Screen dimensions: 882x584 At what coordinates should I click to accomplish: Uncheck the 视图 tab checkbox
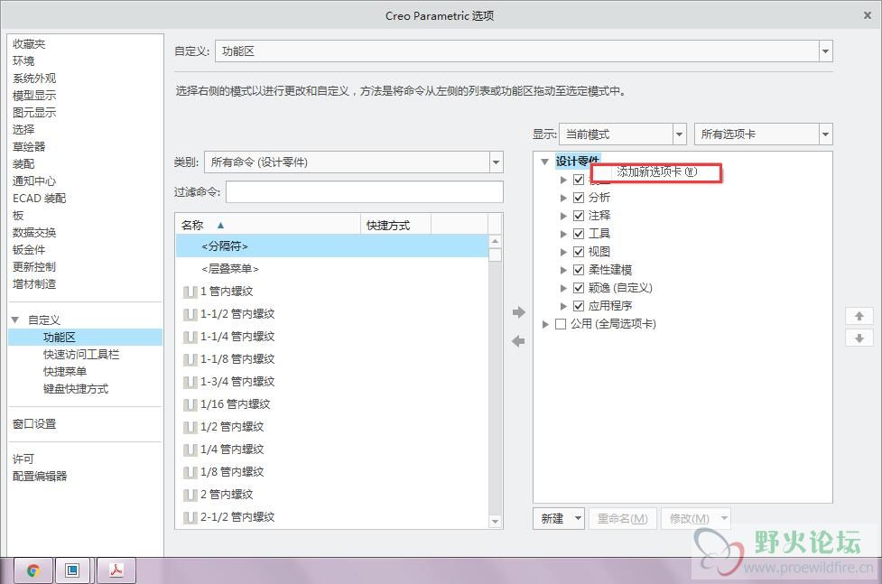point(579,252)
